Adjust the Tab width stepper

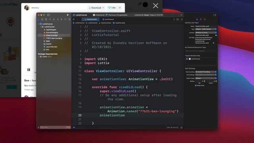(x=204, y=81)
